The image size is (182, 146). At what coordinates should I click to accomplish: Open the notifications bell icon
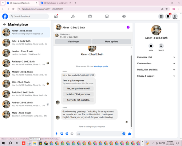pyautogui.click(x=168, y=16)
